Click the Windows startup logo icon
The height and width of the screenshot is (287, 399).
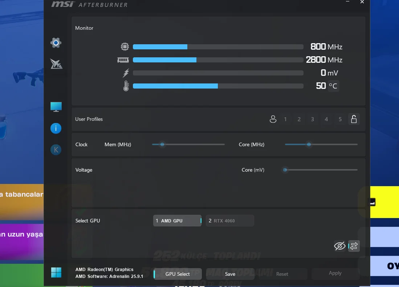[x=56, y=272]
